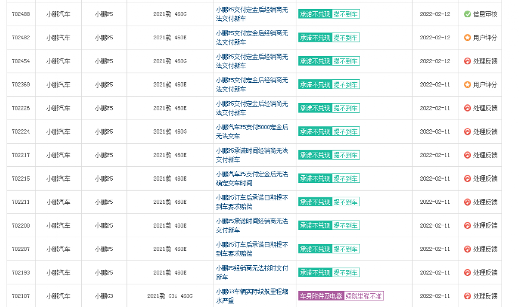Click brand cell 小鹏汽车 in row 702107
The height and width of the screenshot is (307, 520).
[58, 296]
